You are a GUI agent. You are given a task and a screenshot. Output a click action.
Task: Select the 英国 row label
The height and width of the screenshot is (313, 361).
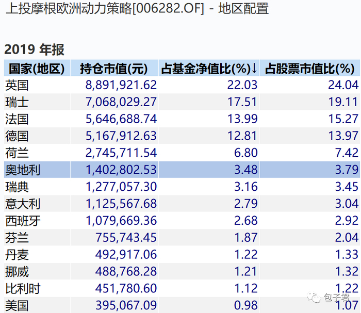tap(17, 85)
